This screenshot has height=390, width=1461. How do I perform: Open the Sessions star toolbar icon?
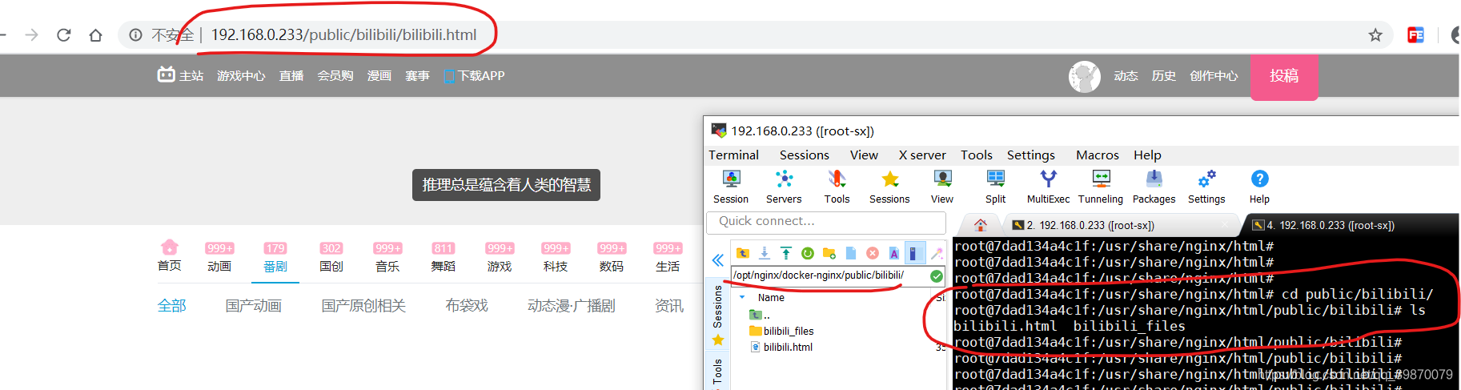point(889,187)
